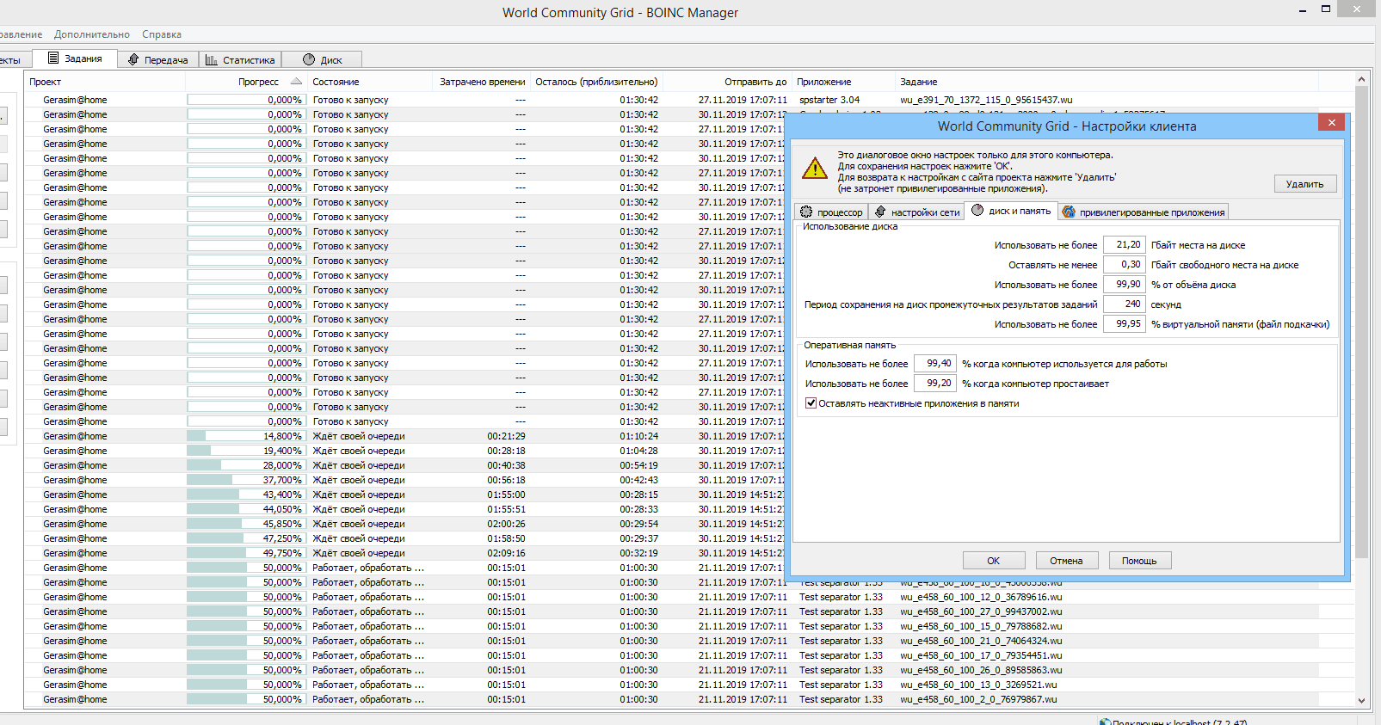Click the настройки сети tab icon
The width and height of the screenshot is (1381, 725).
click(x=880, y=212)
